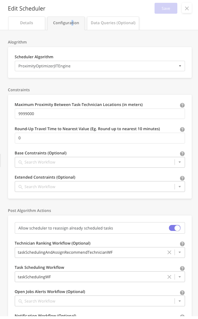Expand Extended Constraints dropdown arrow
198x319 pixels.
tap(180, 187)
